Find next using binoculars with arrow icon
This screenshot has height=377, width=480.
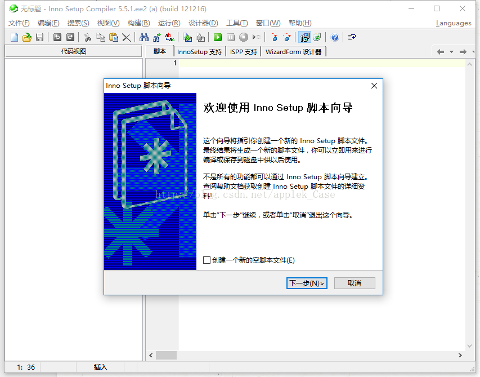(x=157, y=37)
